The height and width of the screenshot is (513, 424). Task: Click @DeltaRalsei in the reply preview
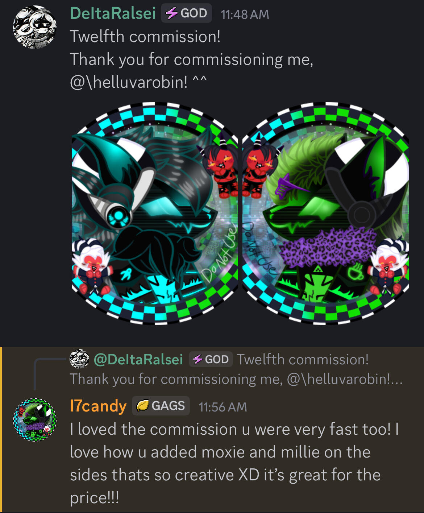[x=138, y=359]
